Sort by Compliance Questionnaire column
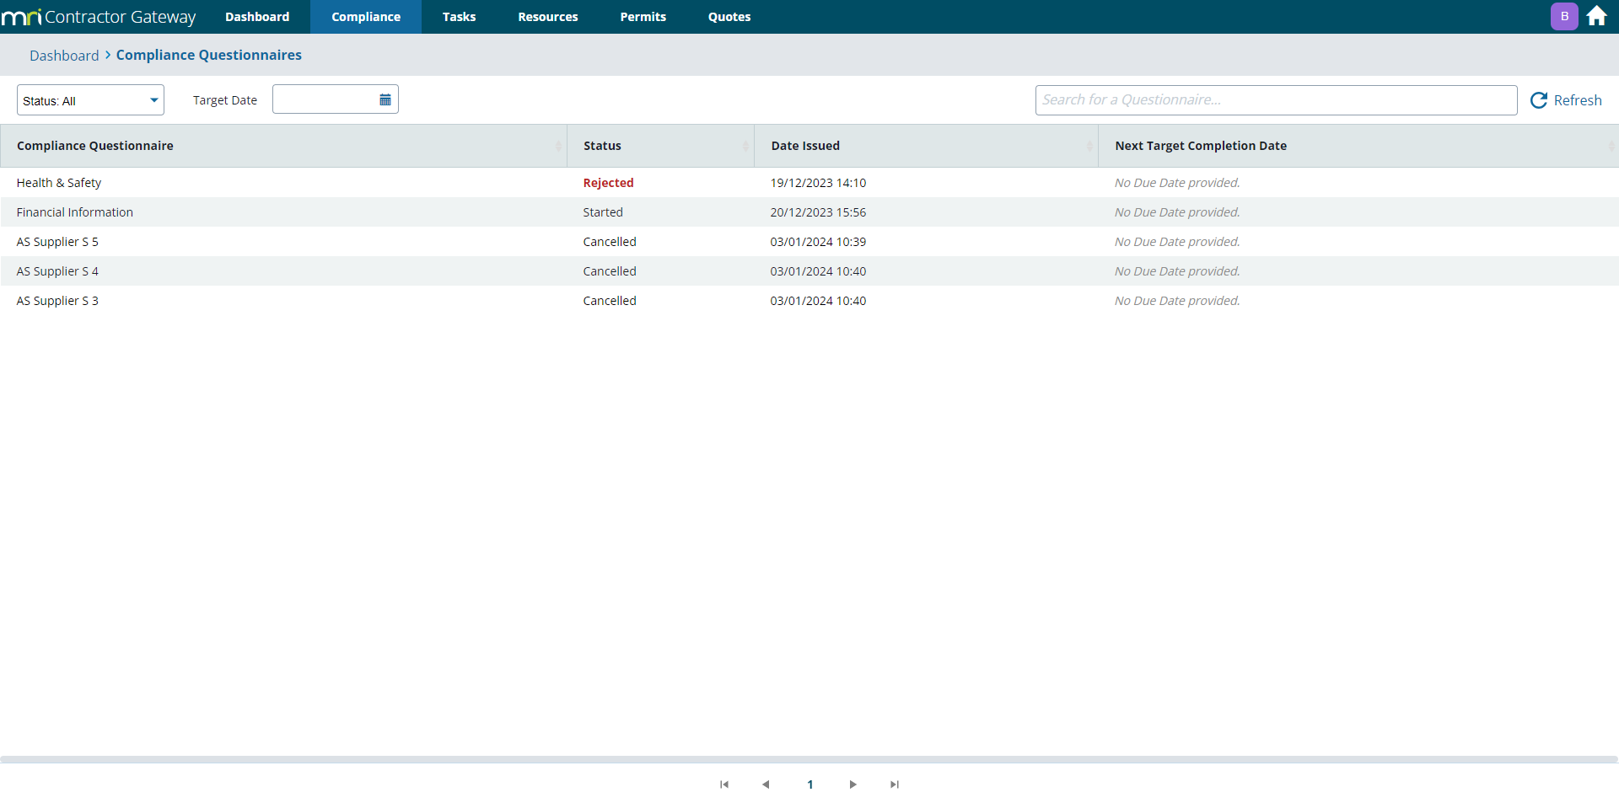Image resolution: width=1619 pixels, height=803 pixels. tap(94, 146)
